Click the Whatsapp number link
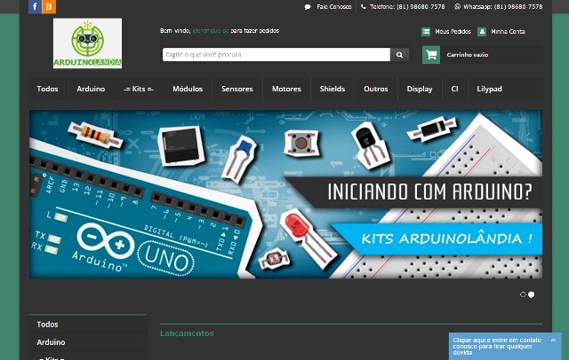Screen dimensions: 569x360 point(503,6)
